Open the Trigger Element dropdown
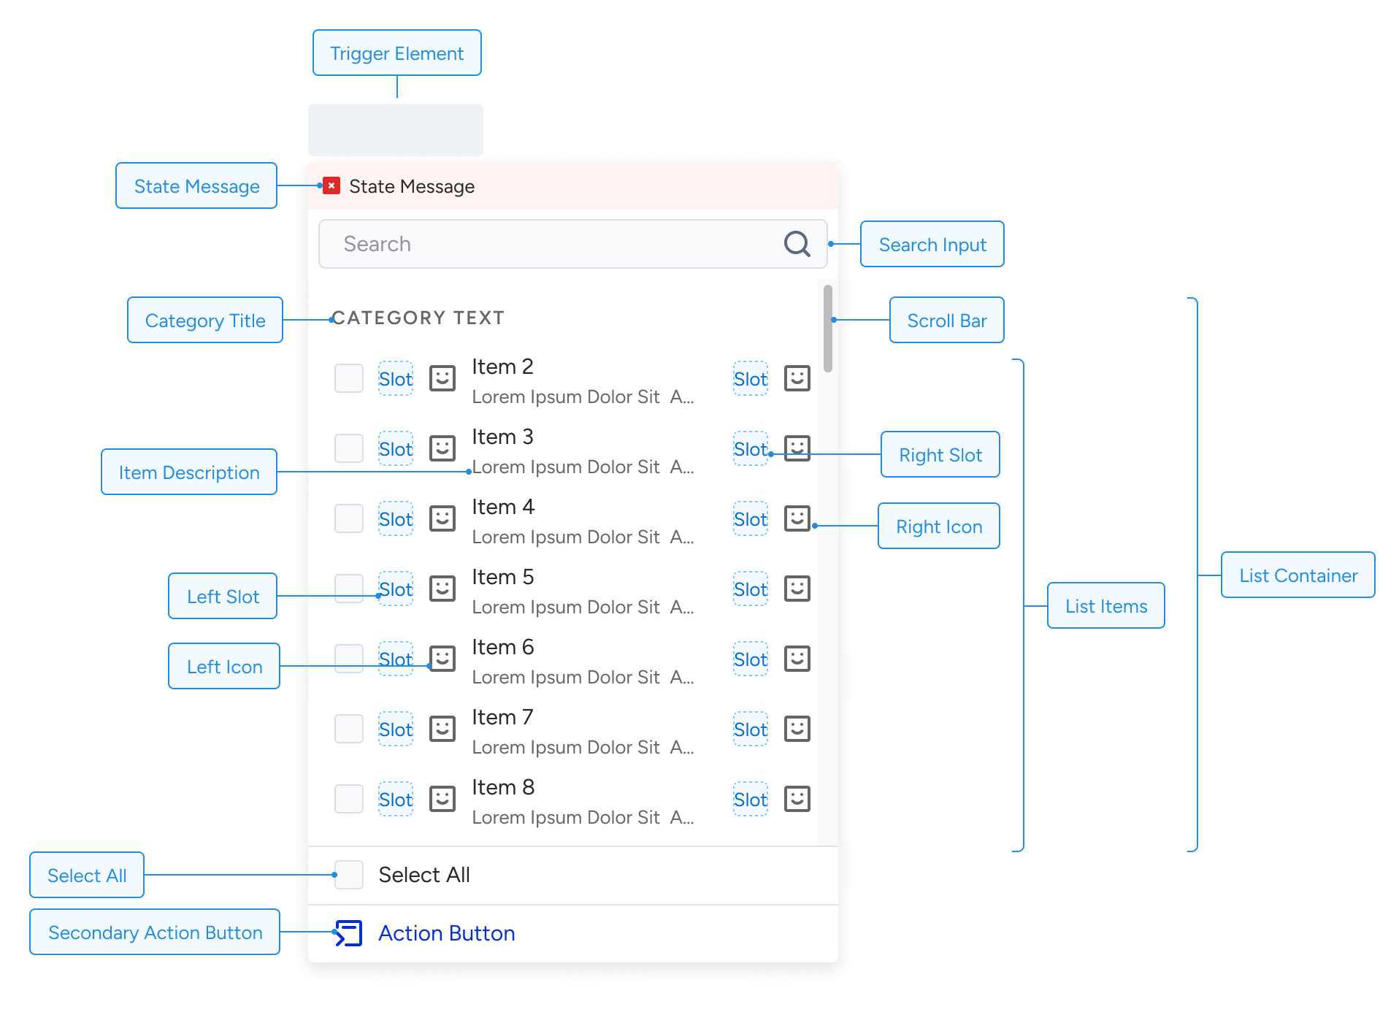The width and height of the screenshot is (1399, 1015). pos(395,129)
